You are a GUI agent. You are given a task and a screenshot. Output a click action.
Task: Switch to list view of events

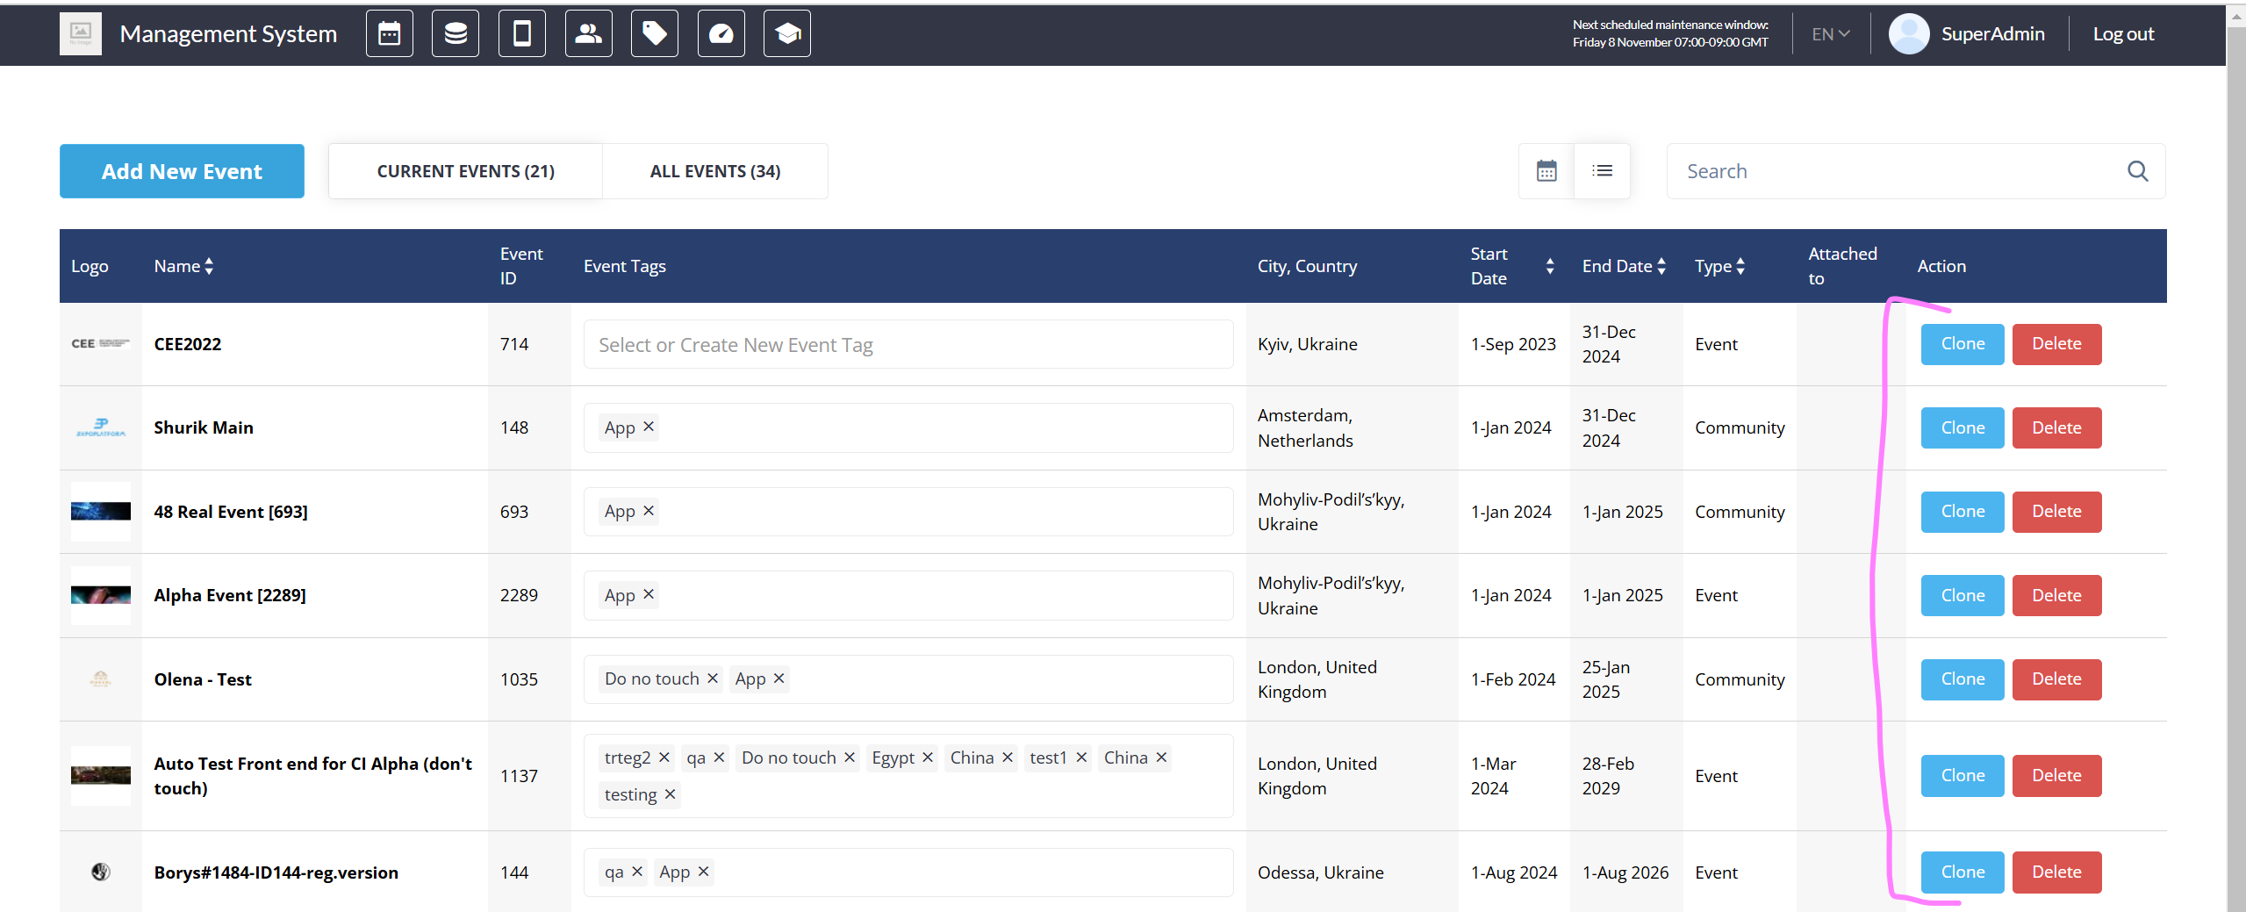pyautogui.click(x=1602, y=171)
